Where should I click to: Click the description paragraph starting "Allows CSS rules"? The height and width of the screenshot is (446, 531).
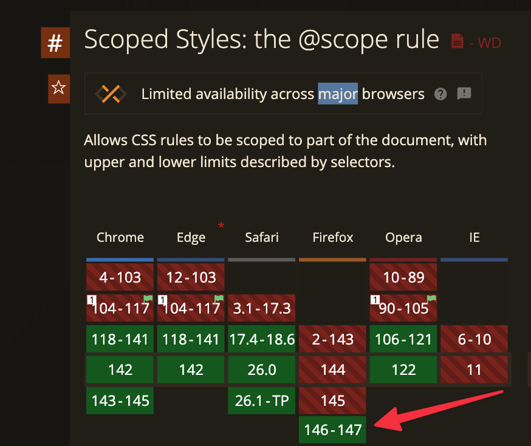coord(285,151)
